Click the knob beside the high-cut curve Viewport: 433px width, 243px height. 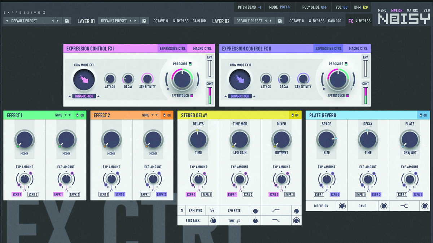(296, 221)
